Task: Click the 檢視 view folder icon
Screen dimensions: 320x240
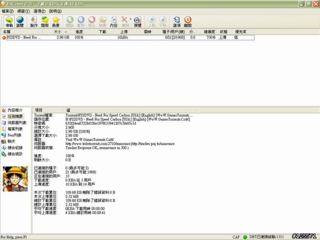Action: click(x=102, y=21)
